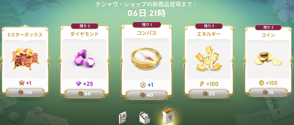Click the small compass +1 icon
Viewport: 294px width, 125px height.
tap(143, 85)
